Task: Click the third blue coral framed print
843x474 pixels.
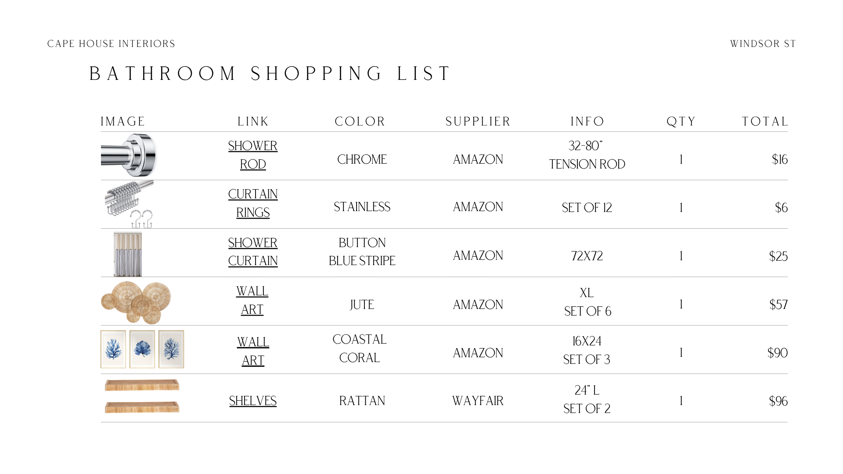Action: click(x=171, y=349)
